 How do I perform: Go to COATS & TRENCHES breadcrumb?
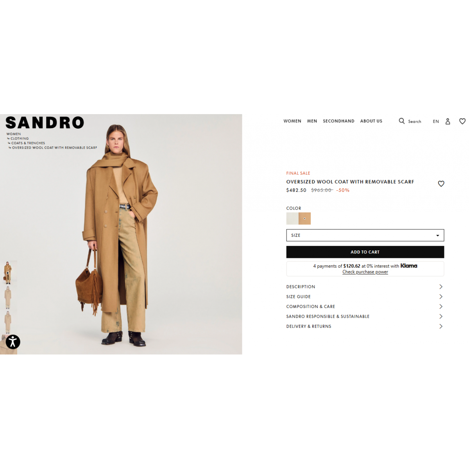click(x=28, y=143)
